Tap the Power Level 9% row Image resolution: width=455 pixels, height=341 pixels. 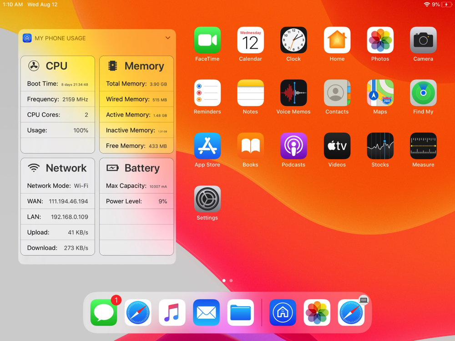[136, 201]
